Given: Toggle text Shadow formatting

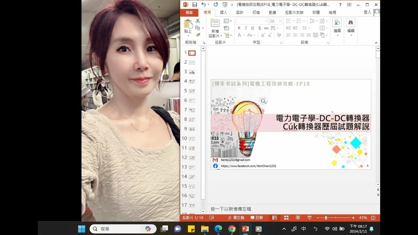Looking at the screenshot, I should [x=259, y=28].
